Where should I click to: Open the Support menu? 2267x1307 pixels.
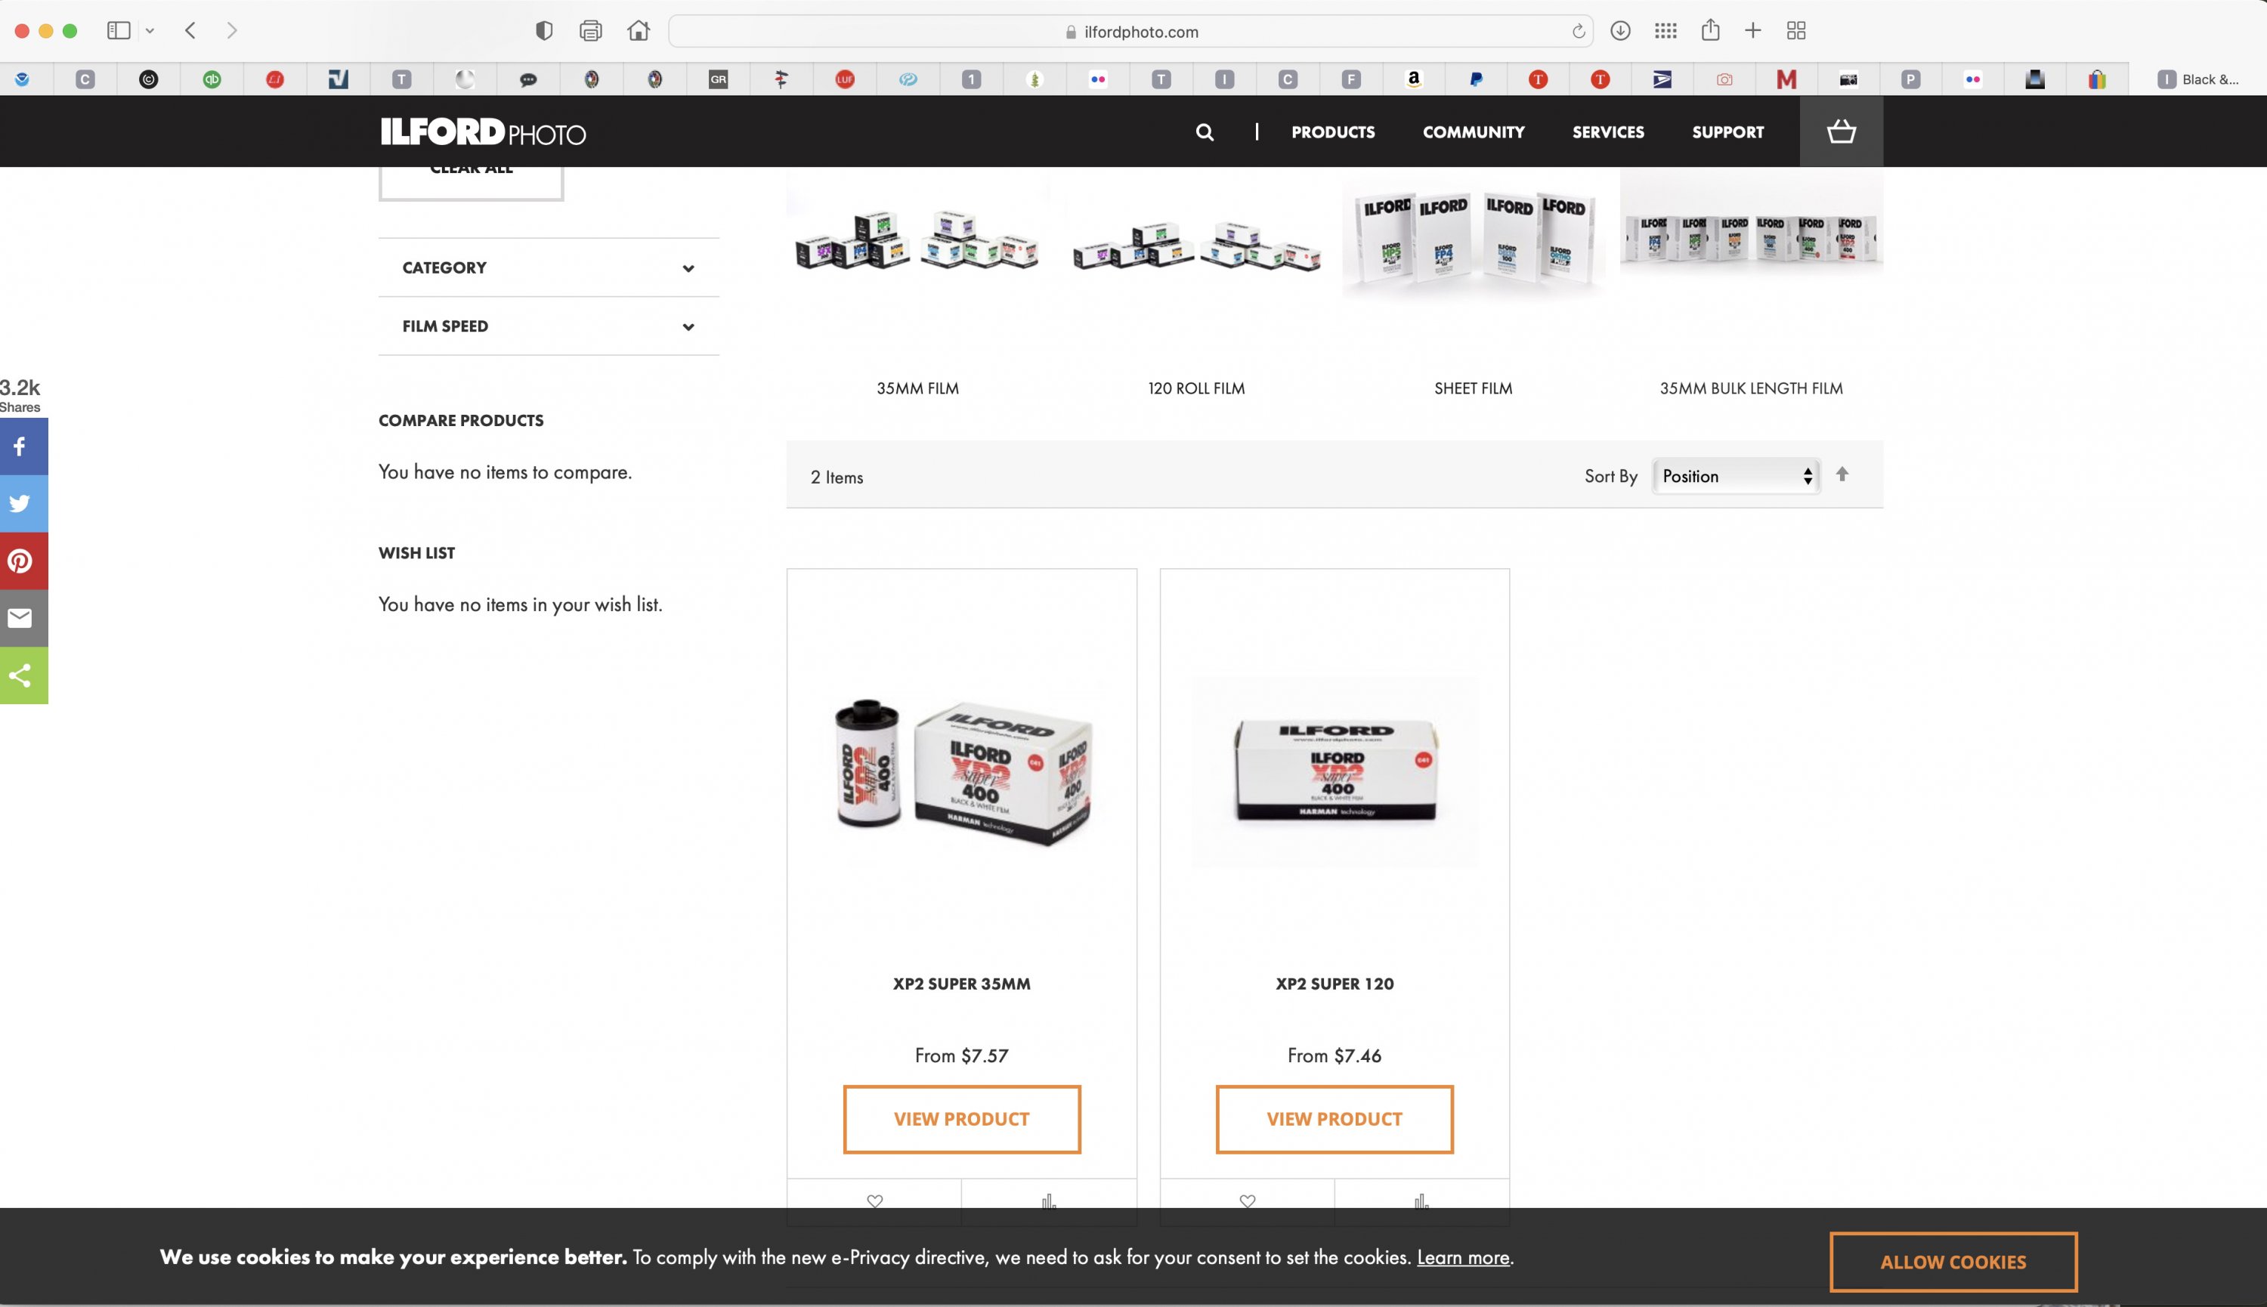tap(1727, 132)
